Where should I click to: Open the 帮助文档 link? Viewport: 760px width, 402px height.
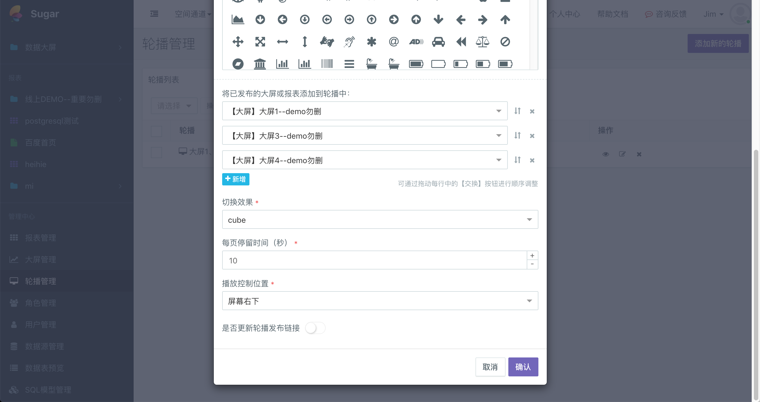pyautogui.click(x=612, y=14)
